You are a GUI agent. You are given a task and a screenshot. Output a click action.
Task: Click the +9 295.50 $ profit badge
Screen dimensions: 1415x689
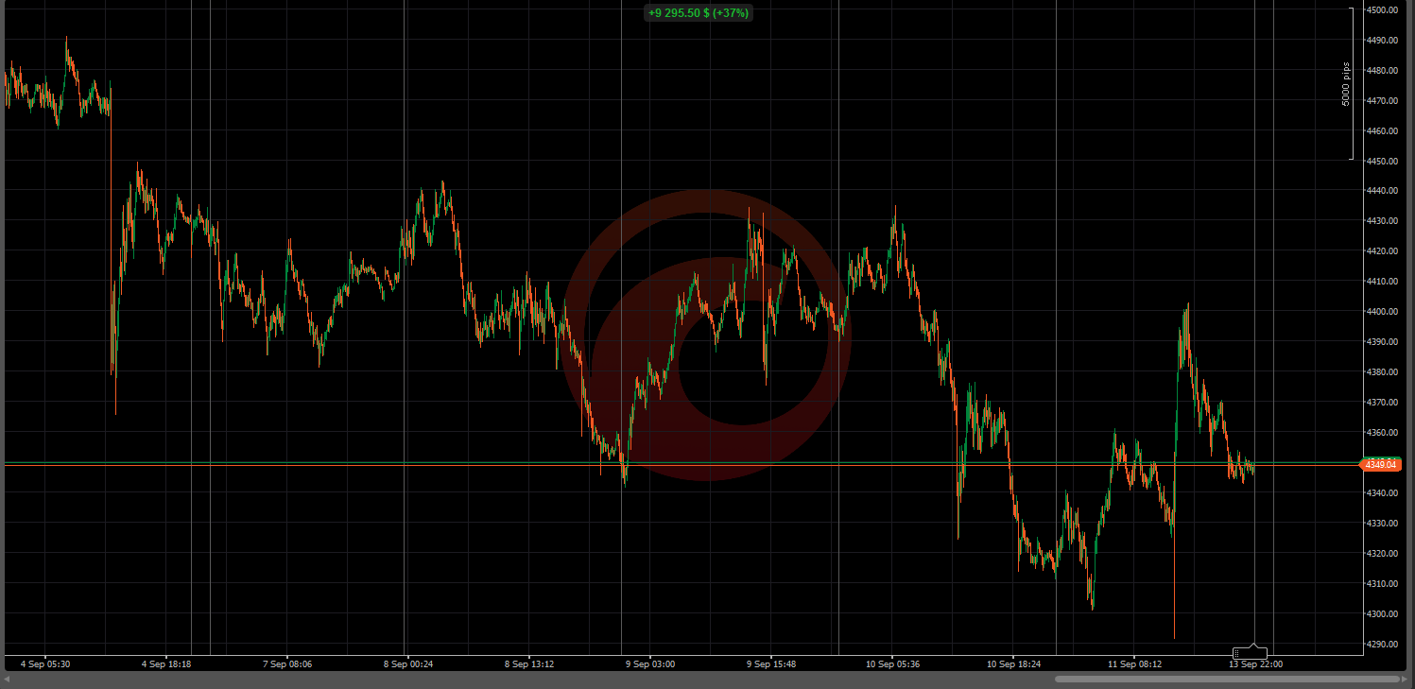[x=699, y=12]
